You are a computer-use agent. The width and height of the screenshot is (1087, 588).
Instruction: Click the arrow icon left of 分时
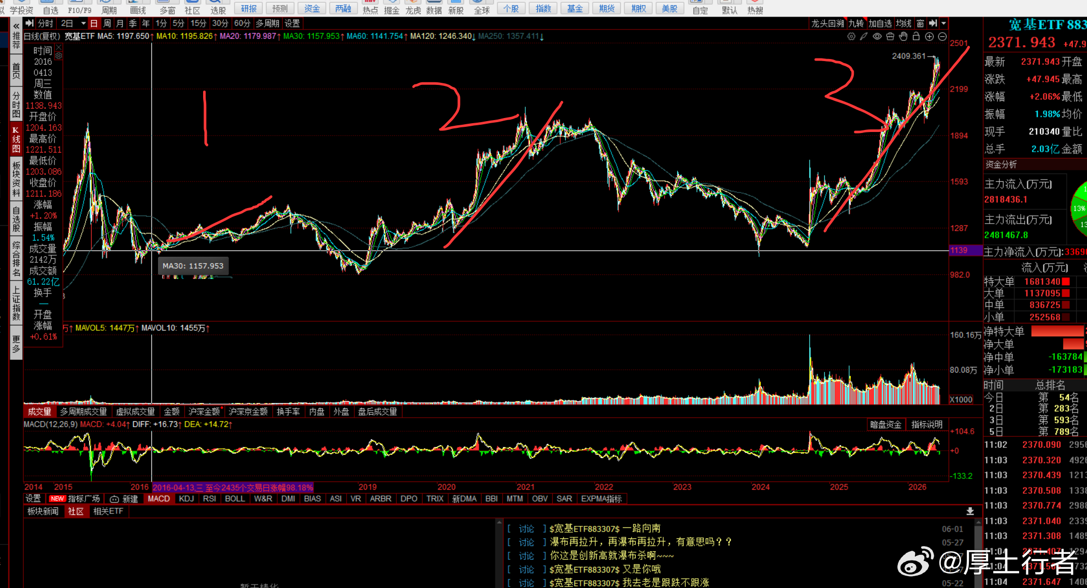[29, 23]
